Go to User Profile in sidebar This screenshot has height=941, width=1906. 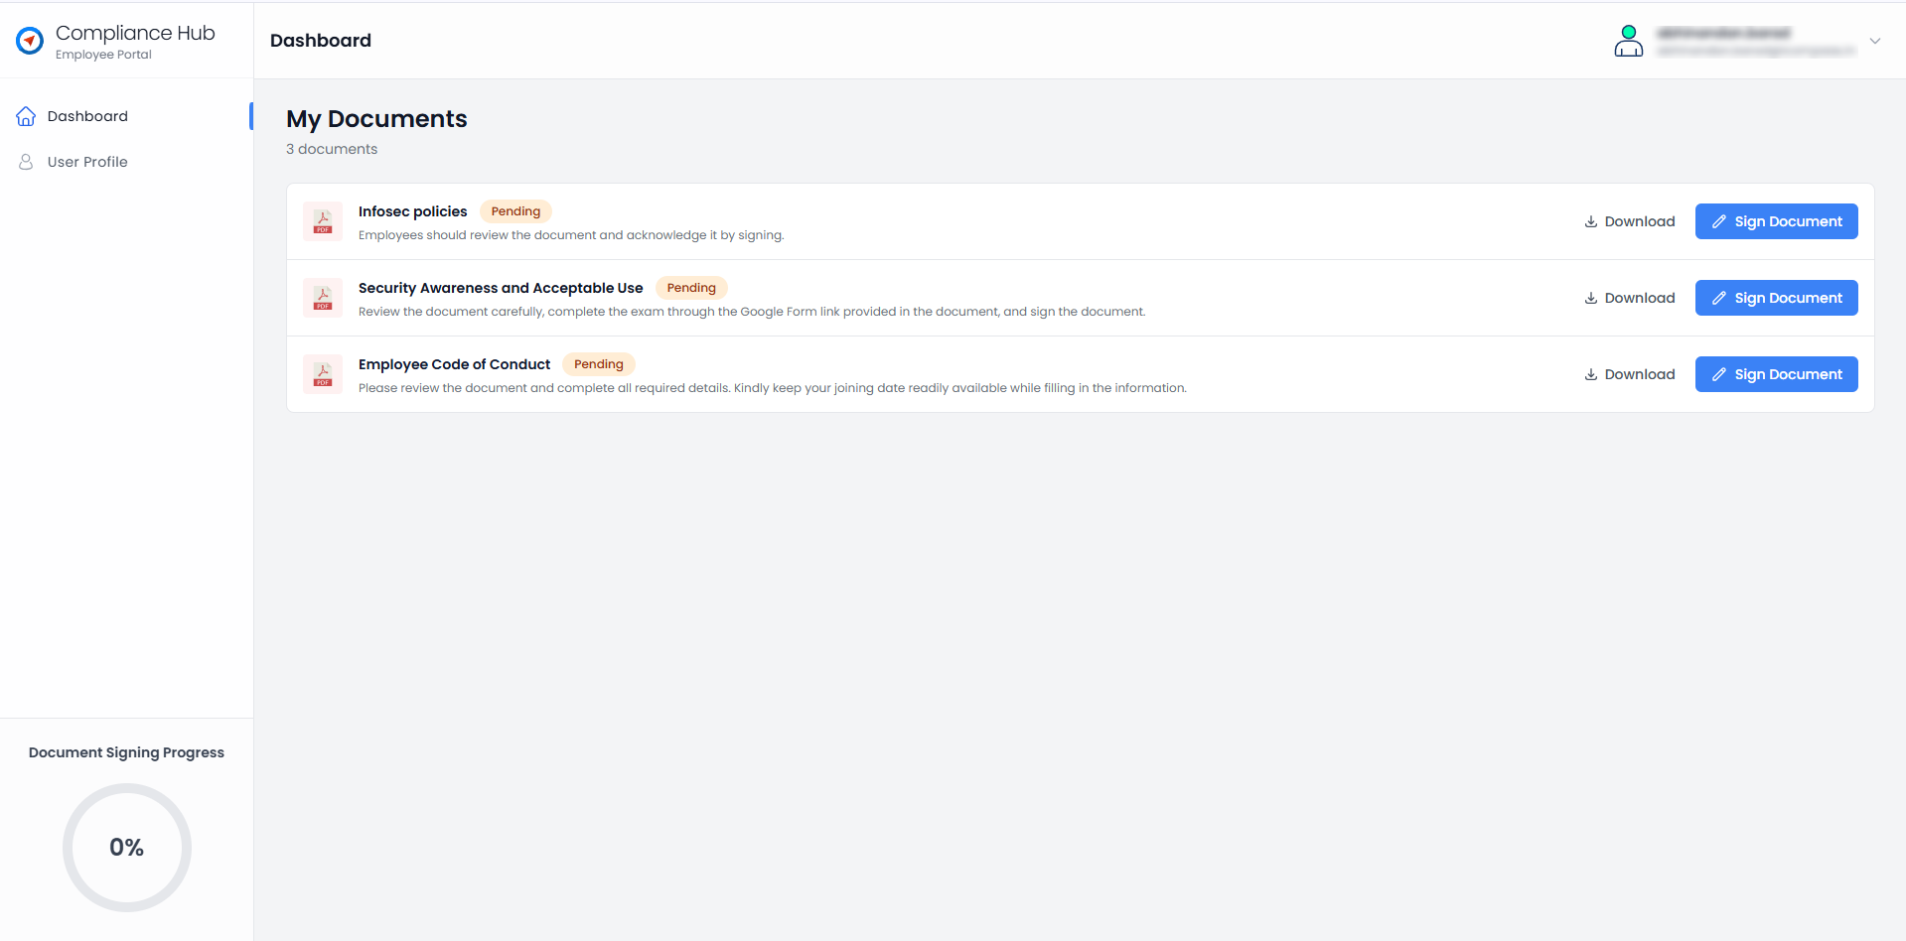point(87,162)
